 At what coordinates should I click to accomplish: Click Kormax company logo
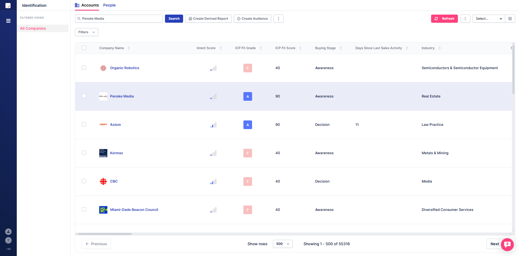click(103, 153)
